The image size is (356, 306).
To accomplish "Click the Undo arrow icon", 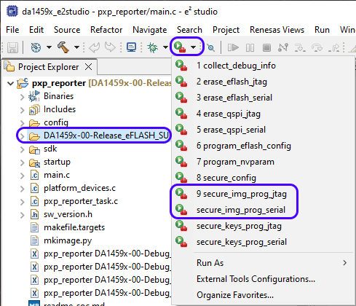I will 95,47.
